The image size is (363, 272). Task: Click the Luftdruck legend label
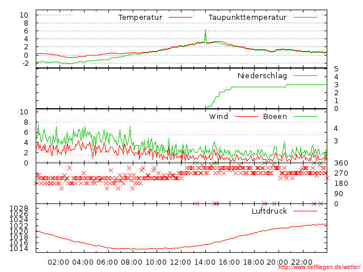pos(269,211)
